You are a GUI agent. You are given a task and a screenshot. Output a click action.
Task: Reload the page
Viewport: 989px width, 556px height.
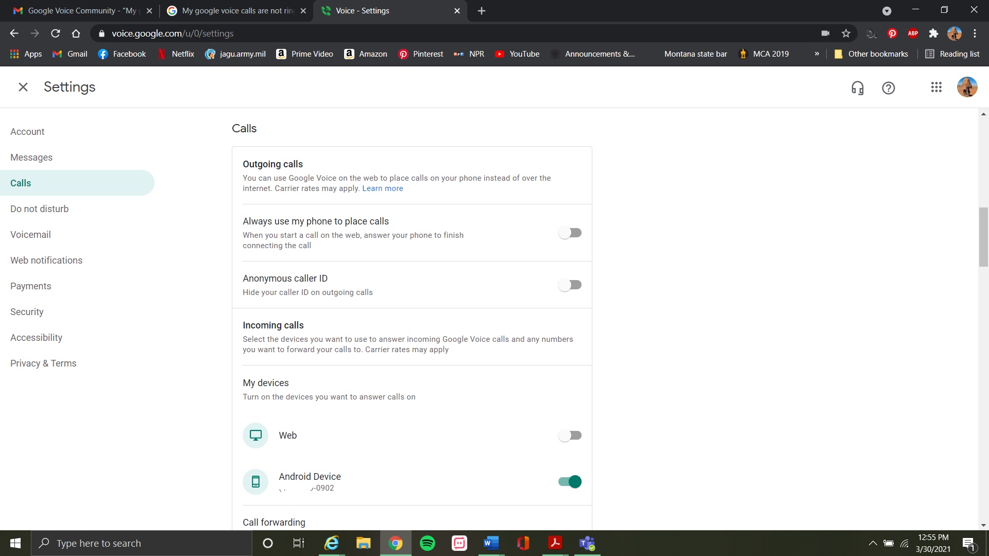[56, 33]
